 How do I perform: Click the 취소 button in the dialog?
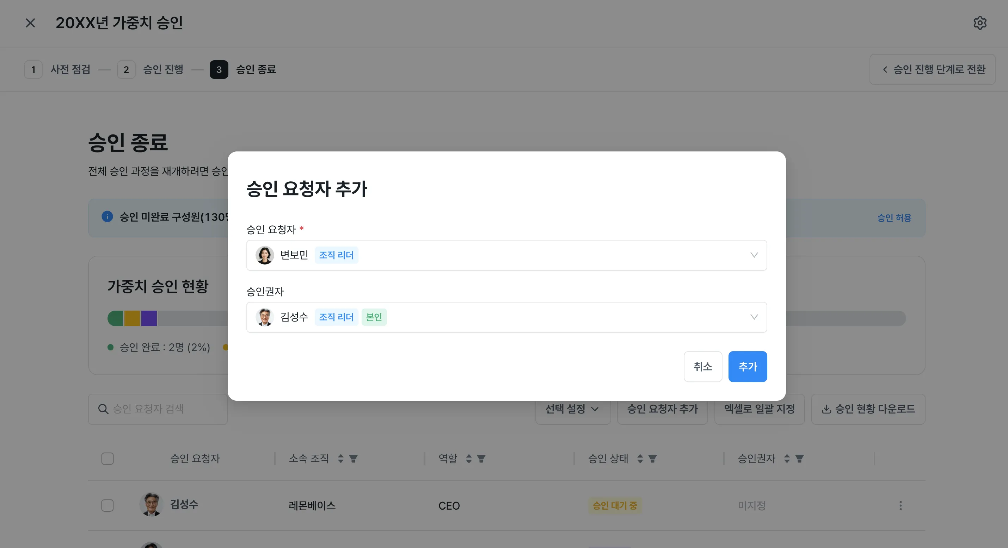click(x=703, y=367)
